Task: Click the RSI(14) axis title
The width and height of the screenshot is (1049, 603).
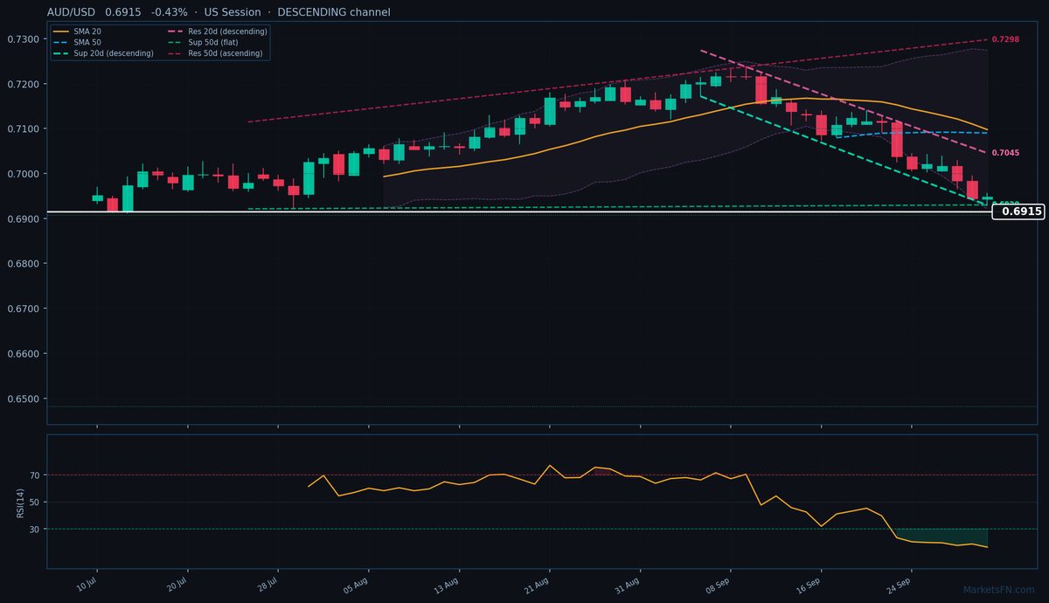Action: (x=20, y=502)
